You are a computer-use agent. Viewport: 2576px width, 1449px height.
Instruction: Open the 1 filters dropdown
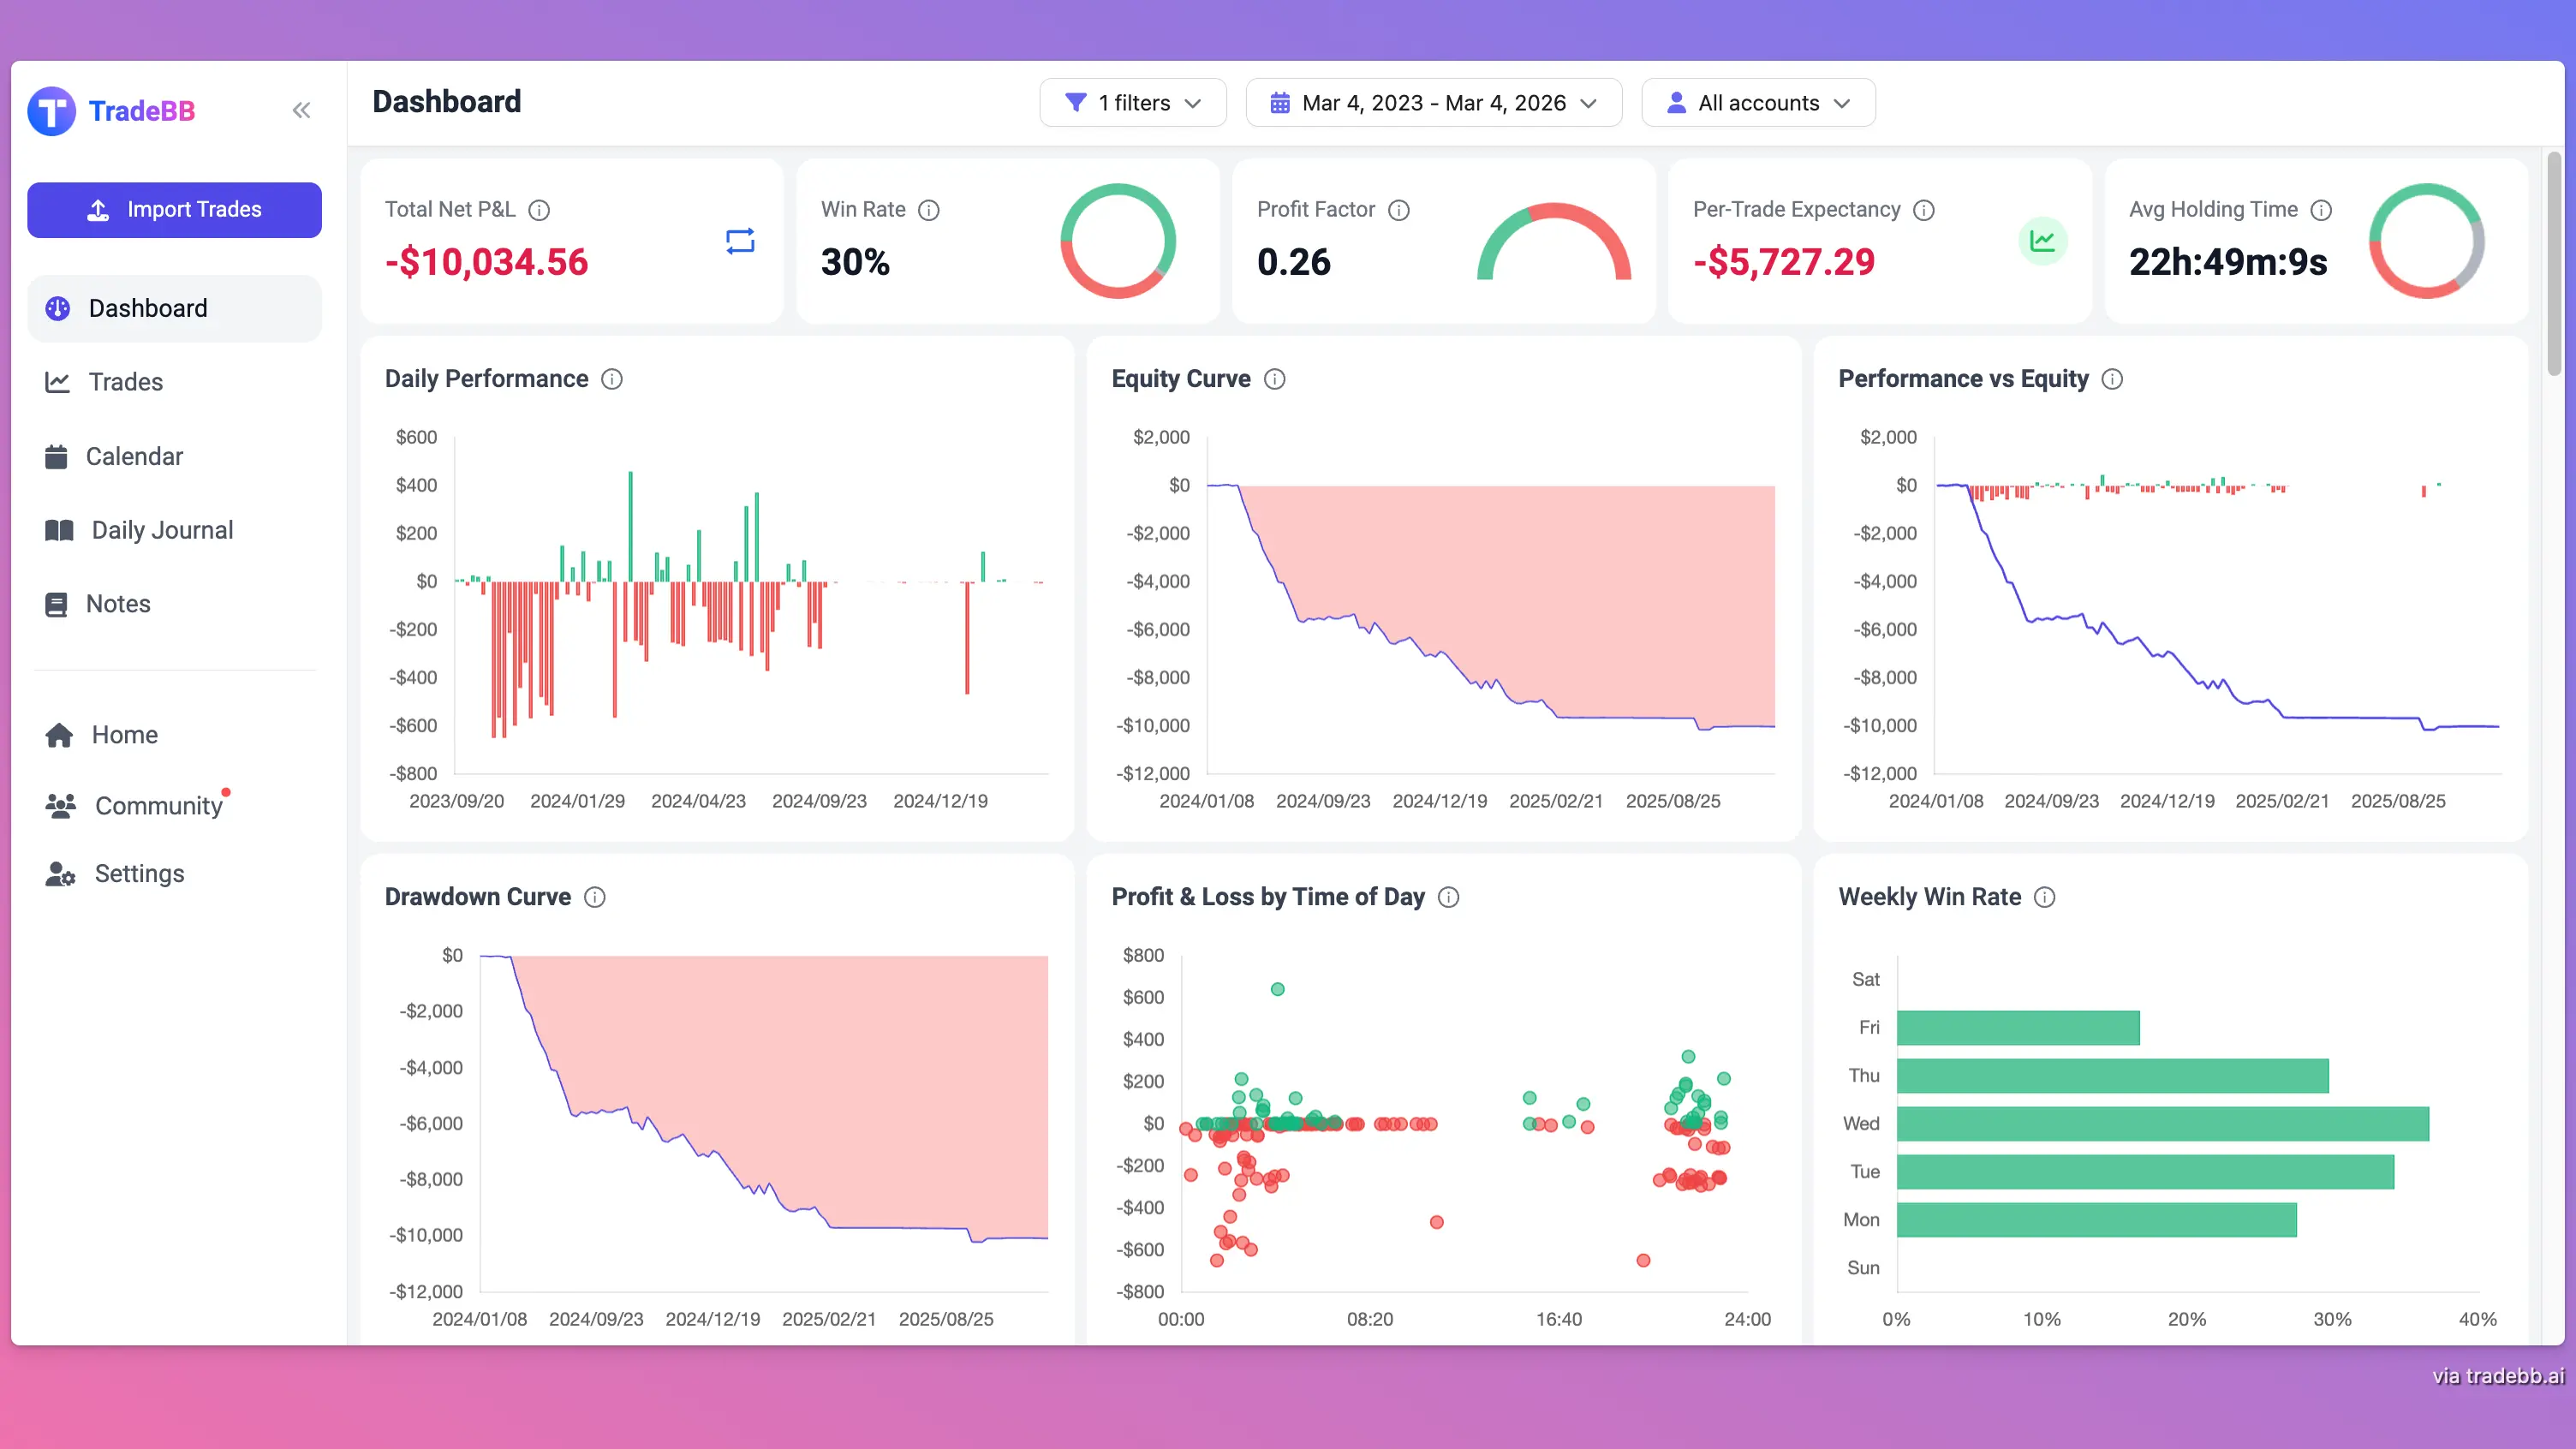[x=1132, y=102]
